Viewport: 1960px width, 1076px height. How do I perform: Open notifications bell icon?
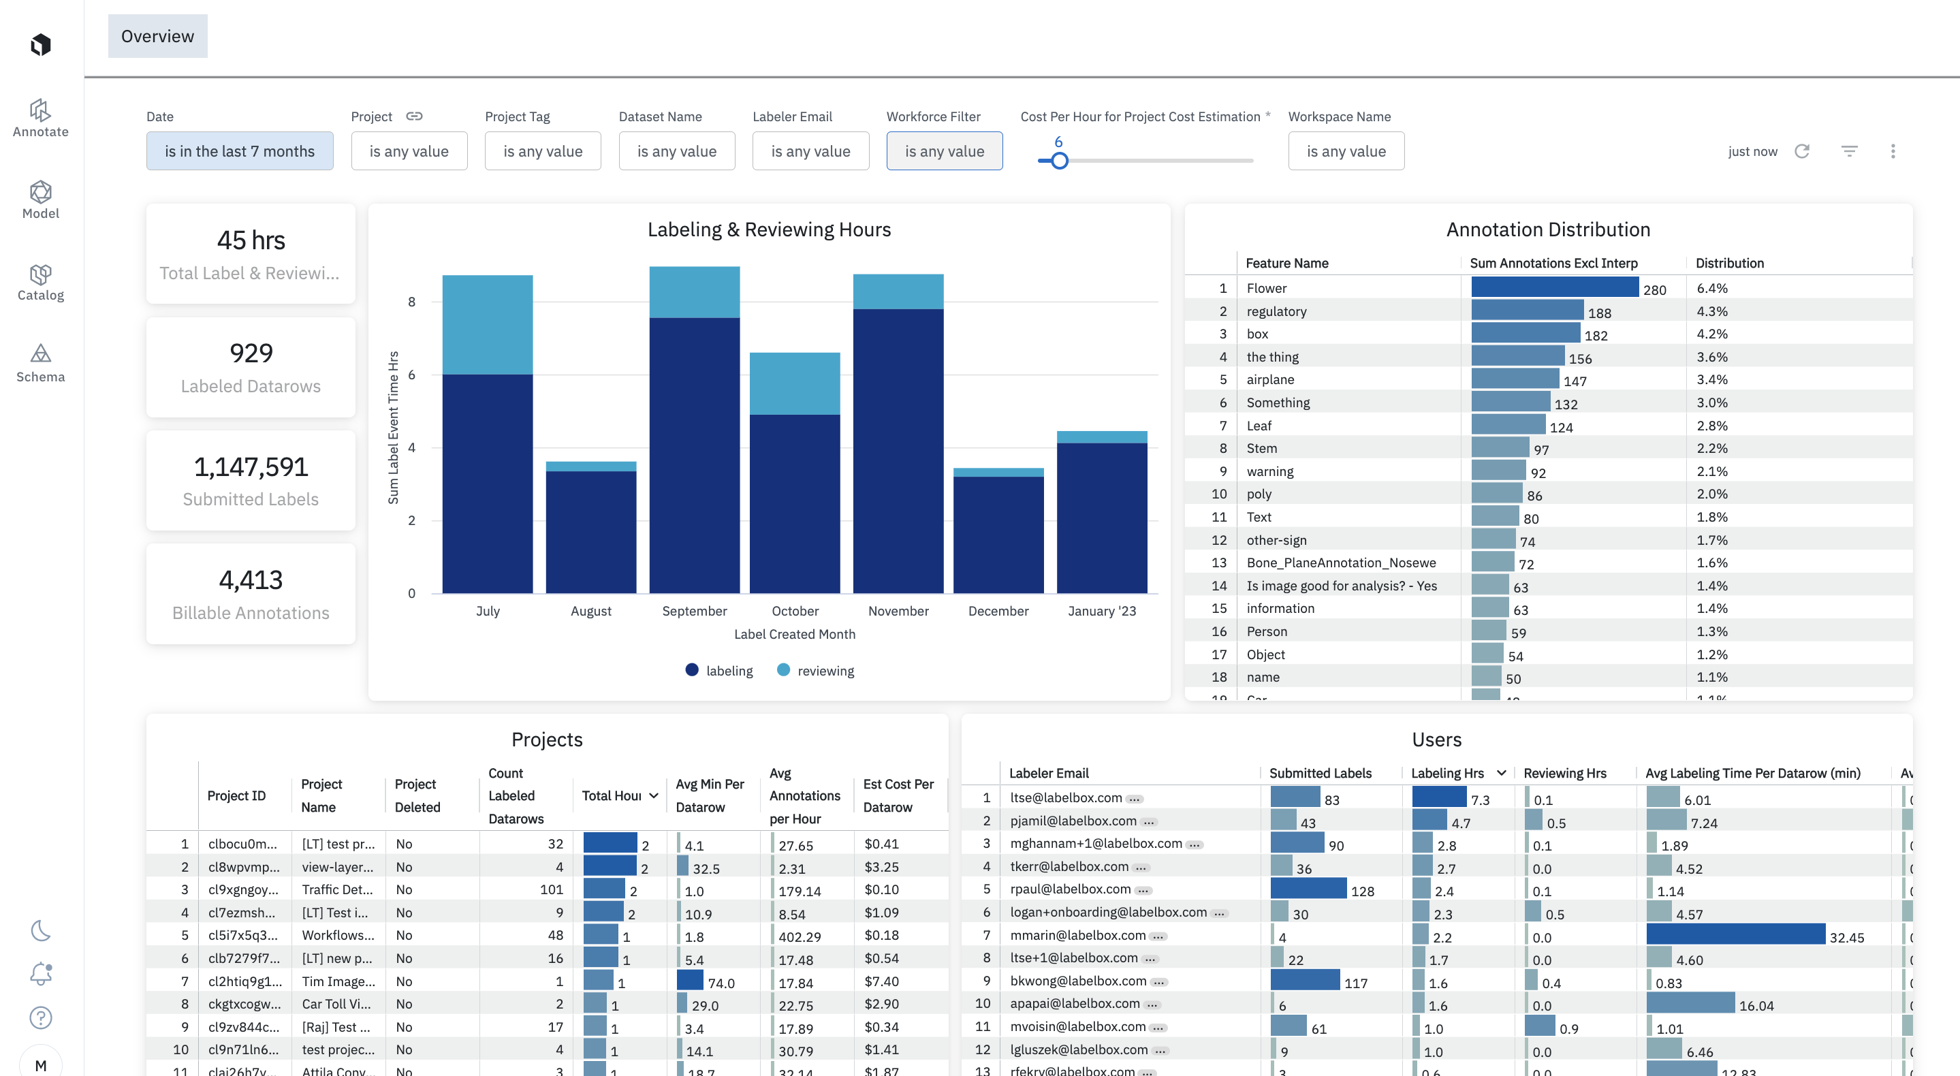[x=40, y=973]
